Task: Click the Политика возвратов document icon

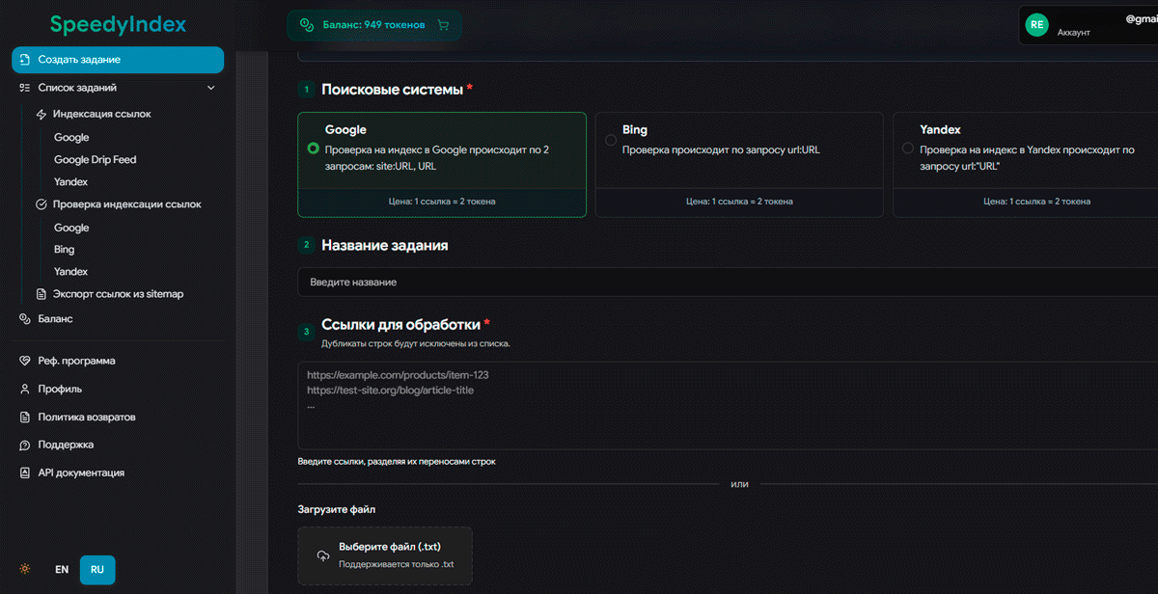Action: [x=25, y=418]
